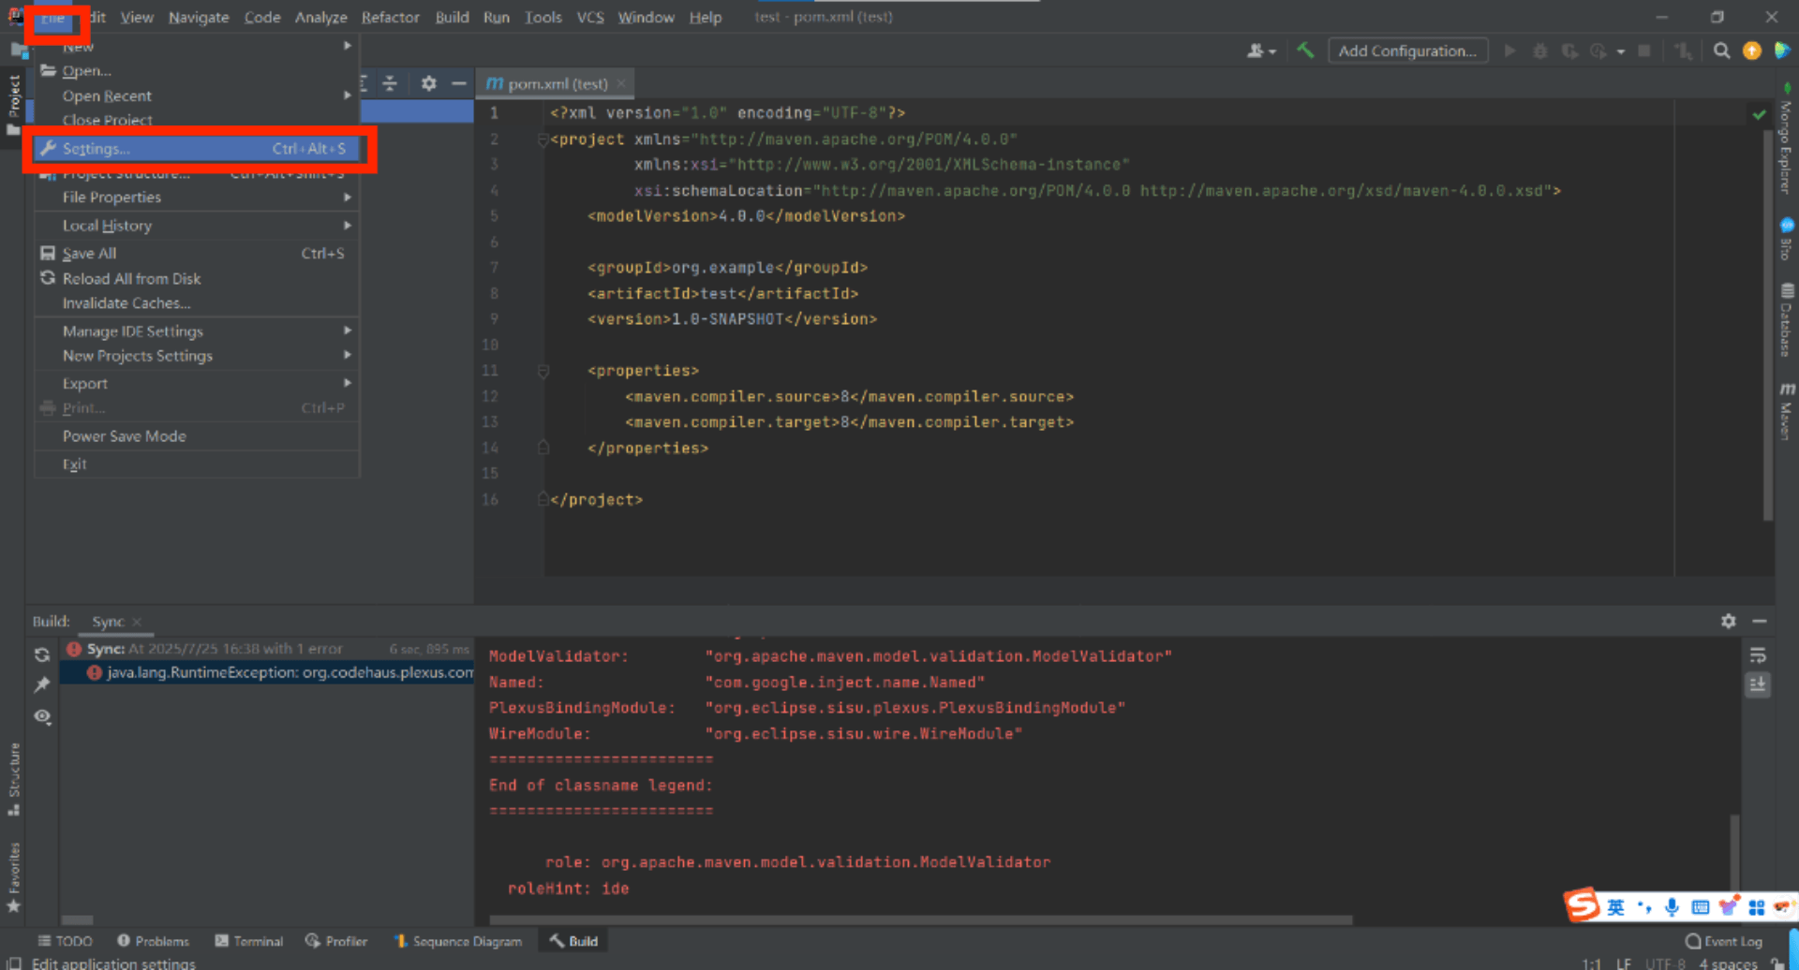Choose Close Project from the File menu
The width and height of the screenshot is (1799, 970).
[197, 120]
